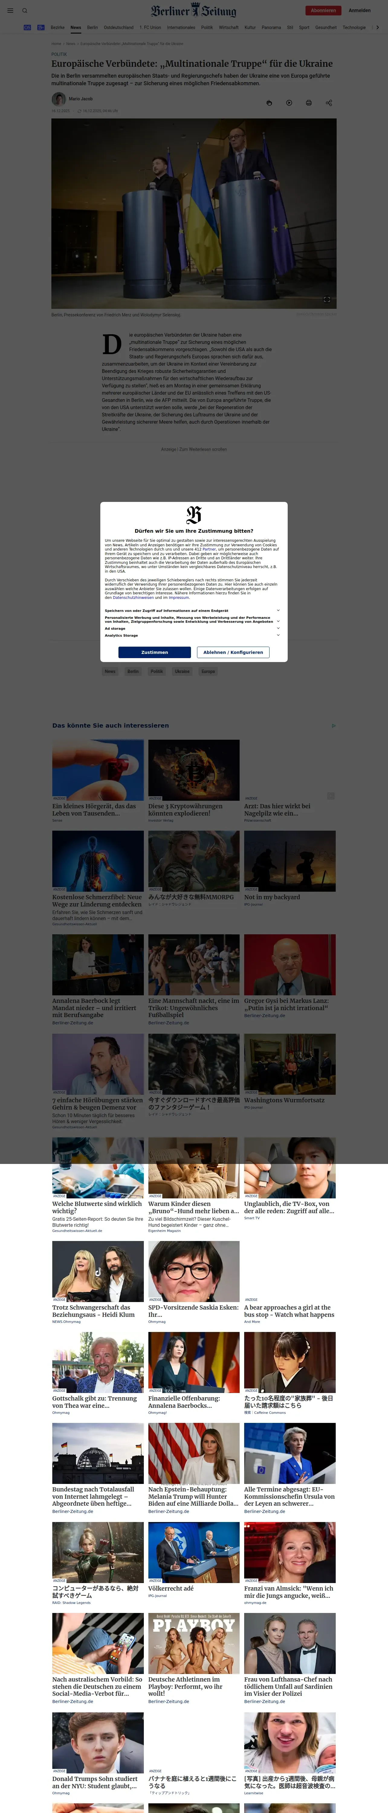Click the B logo in the consent dialog
The width and height of the screenshot is (388, 1813).
194,515
